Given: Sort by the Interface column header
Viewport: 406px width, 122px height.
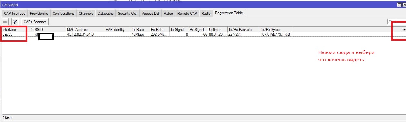Looking at the screenshot, I should (17, 30).
